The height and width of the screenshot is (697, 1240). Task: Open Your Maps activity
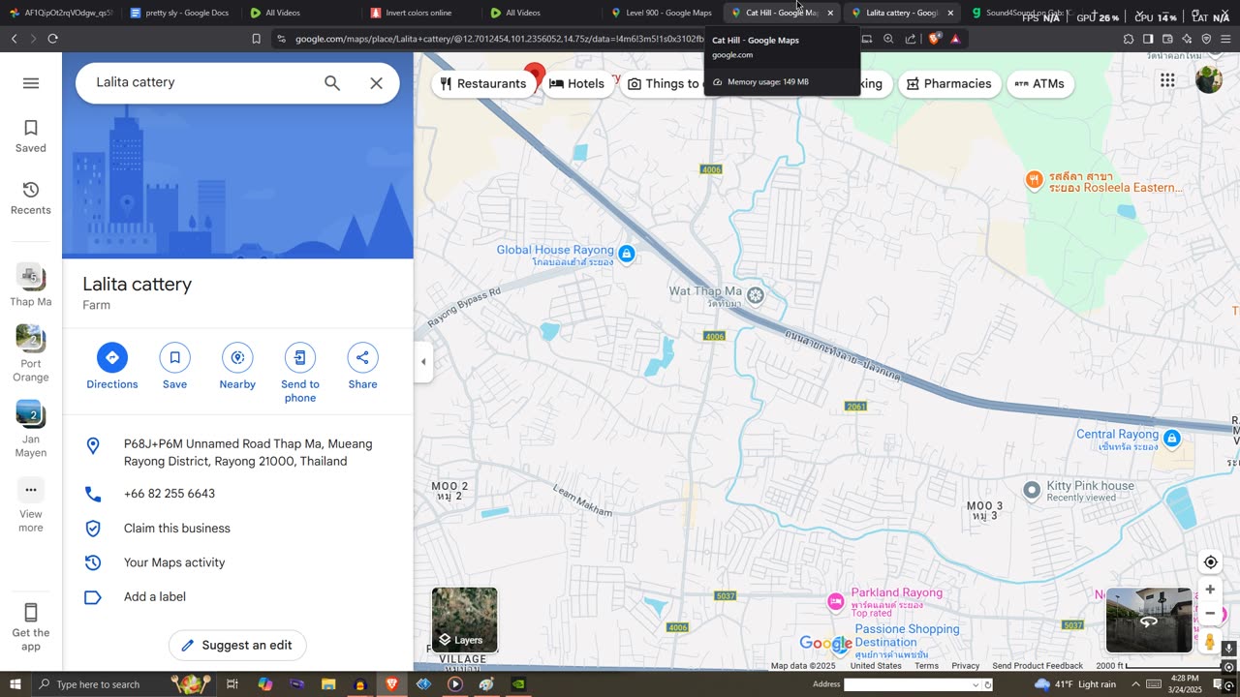click(238, 562)
